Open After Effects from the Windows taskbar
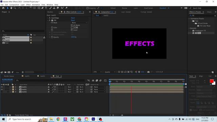The height and width of the screenshot is (122, 217). pos(93,119)
